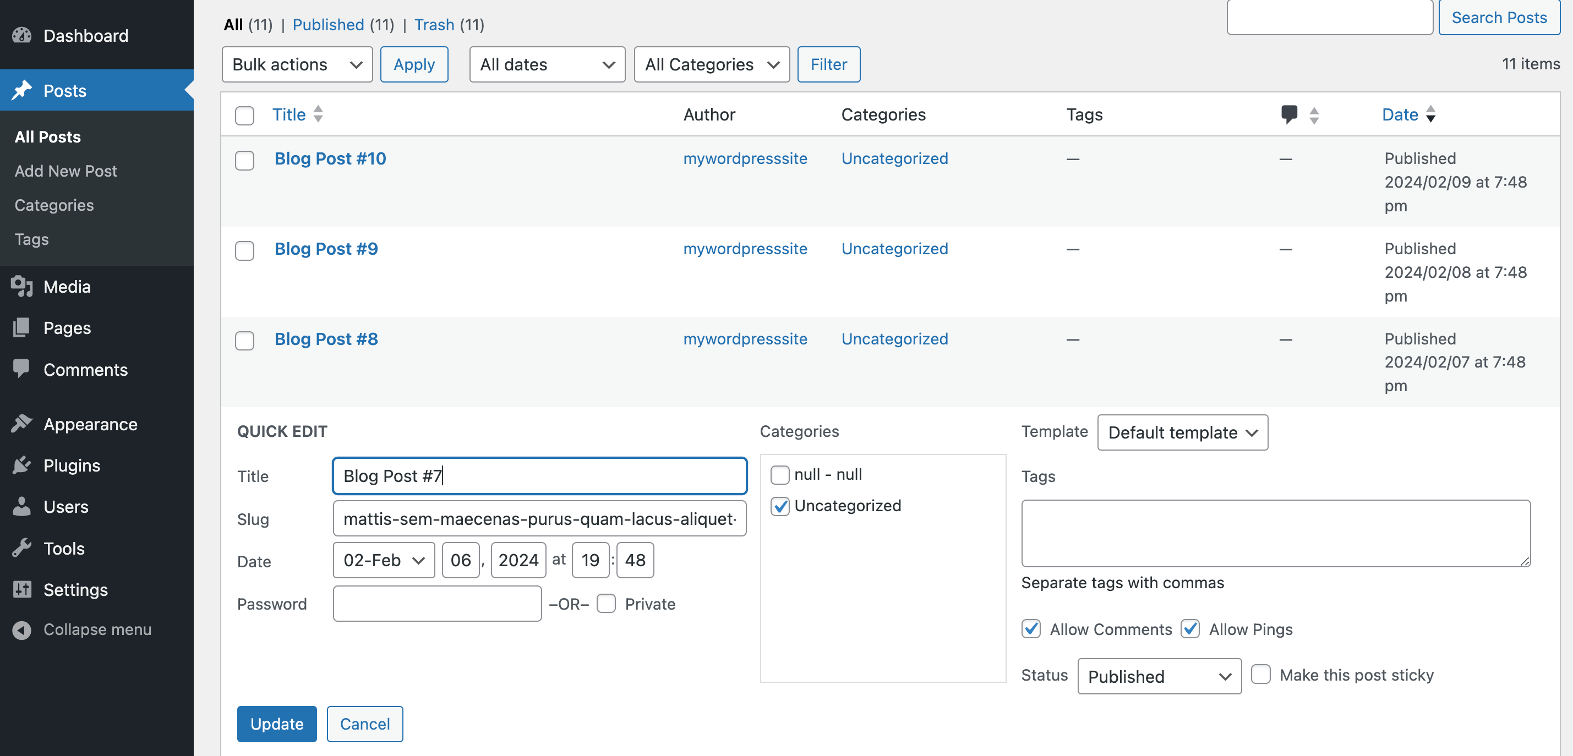Viewport: 1573px width, 756px height.
Task: Open the Media library icon
Action: tap(21, 287)
